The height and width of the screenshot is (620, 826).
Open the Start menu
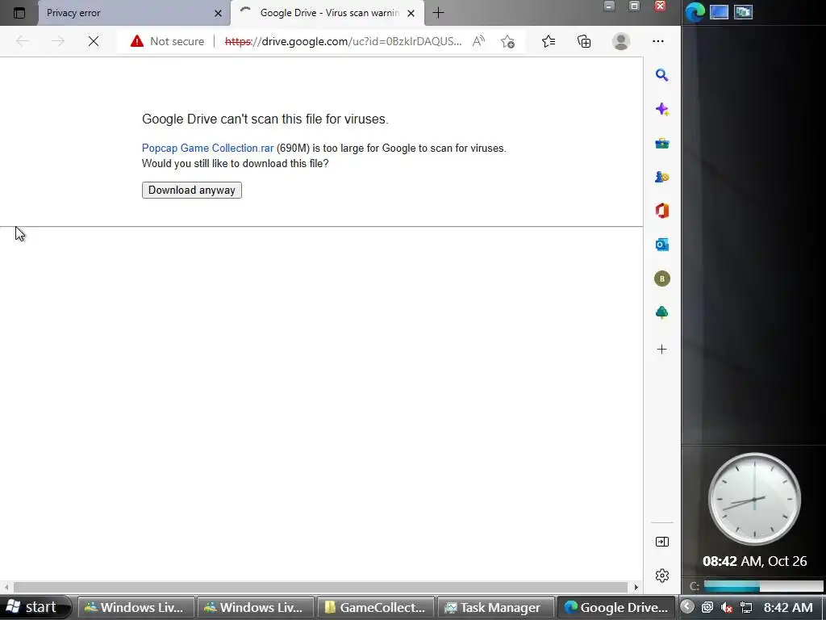[x=35, y=607]
